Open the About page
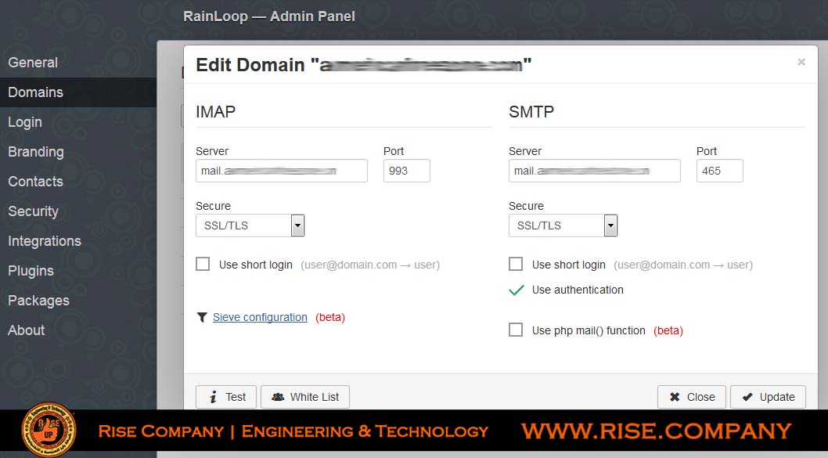The width and height of the screenshot is (828, 458). pyautogui.click(x=27, y=330)
